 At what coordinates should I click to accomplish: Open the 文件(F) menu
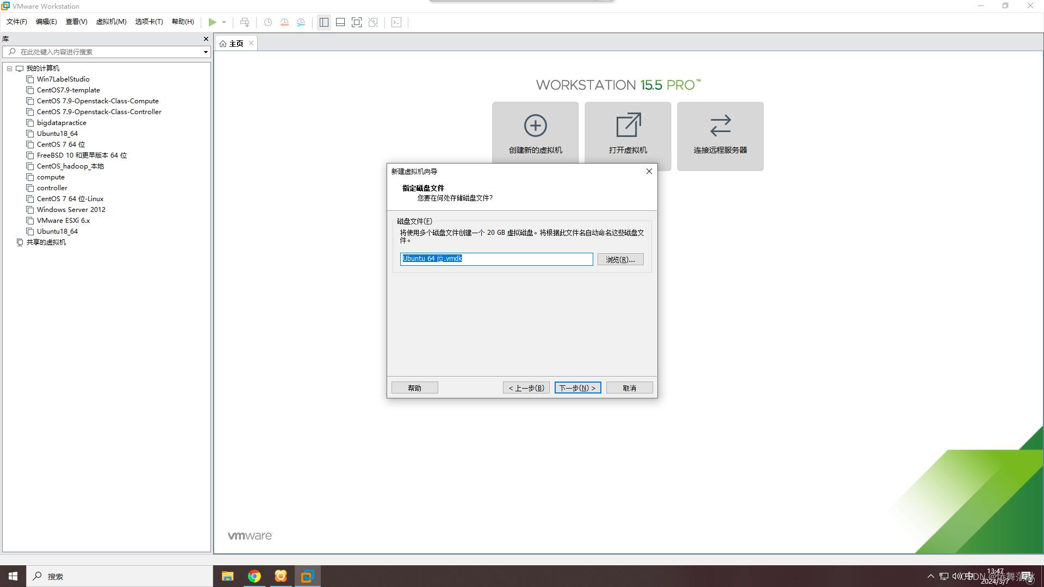[16, 21]
